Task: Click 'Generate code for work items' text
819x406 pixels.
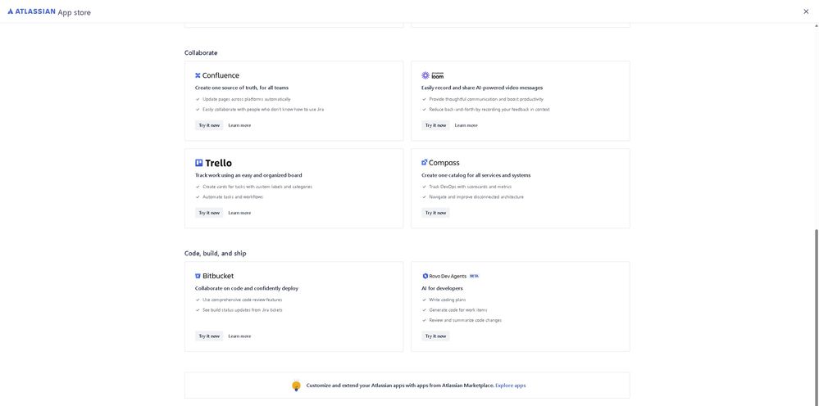Action: [x=458, y=310]
